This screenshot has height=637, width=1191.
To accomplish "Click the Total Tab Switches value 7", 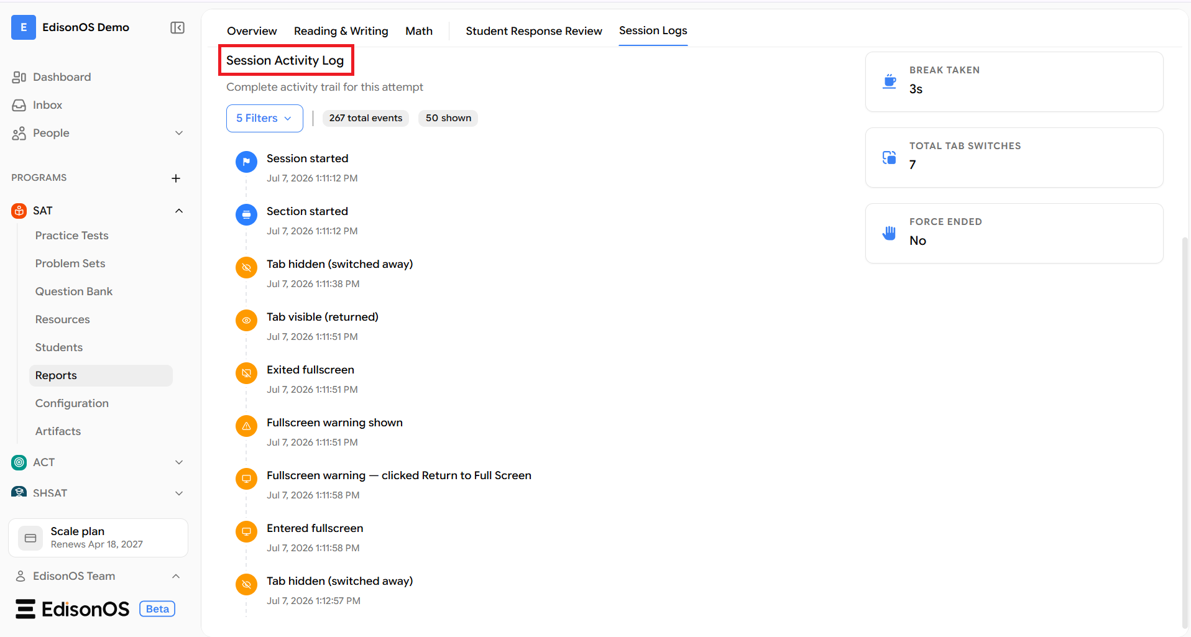I will pyautogui.click(x=913, y=165).
